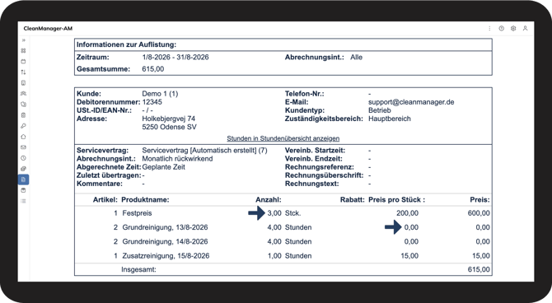This screenshot has height=303, width=552.
Task: Click the book-shaped icon in the sidebar
Action: pos(24,83)
